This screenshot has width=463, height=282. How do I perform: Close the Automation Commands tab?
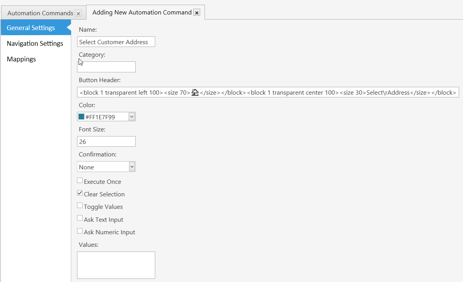pyautogui.click(x=78, y=14)
